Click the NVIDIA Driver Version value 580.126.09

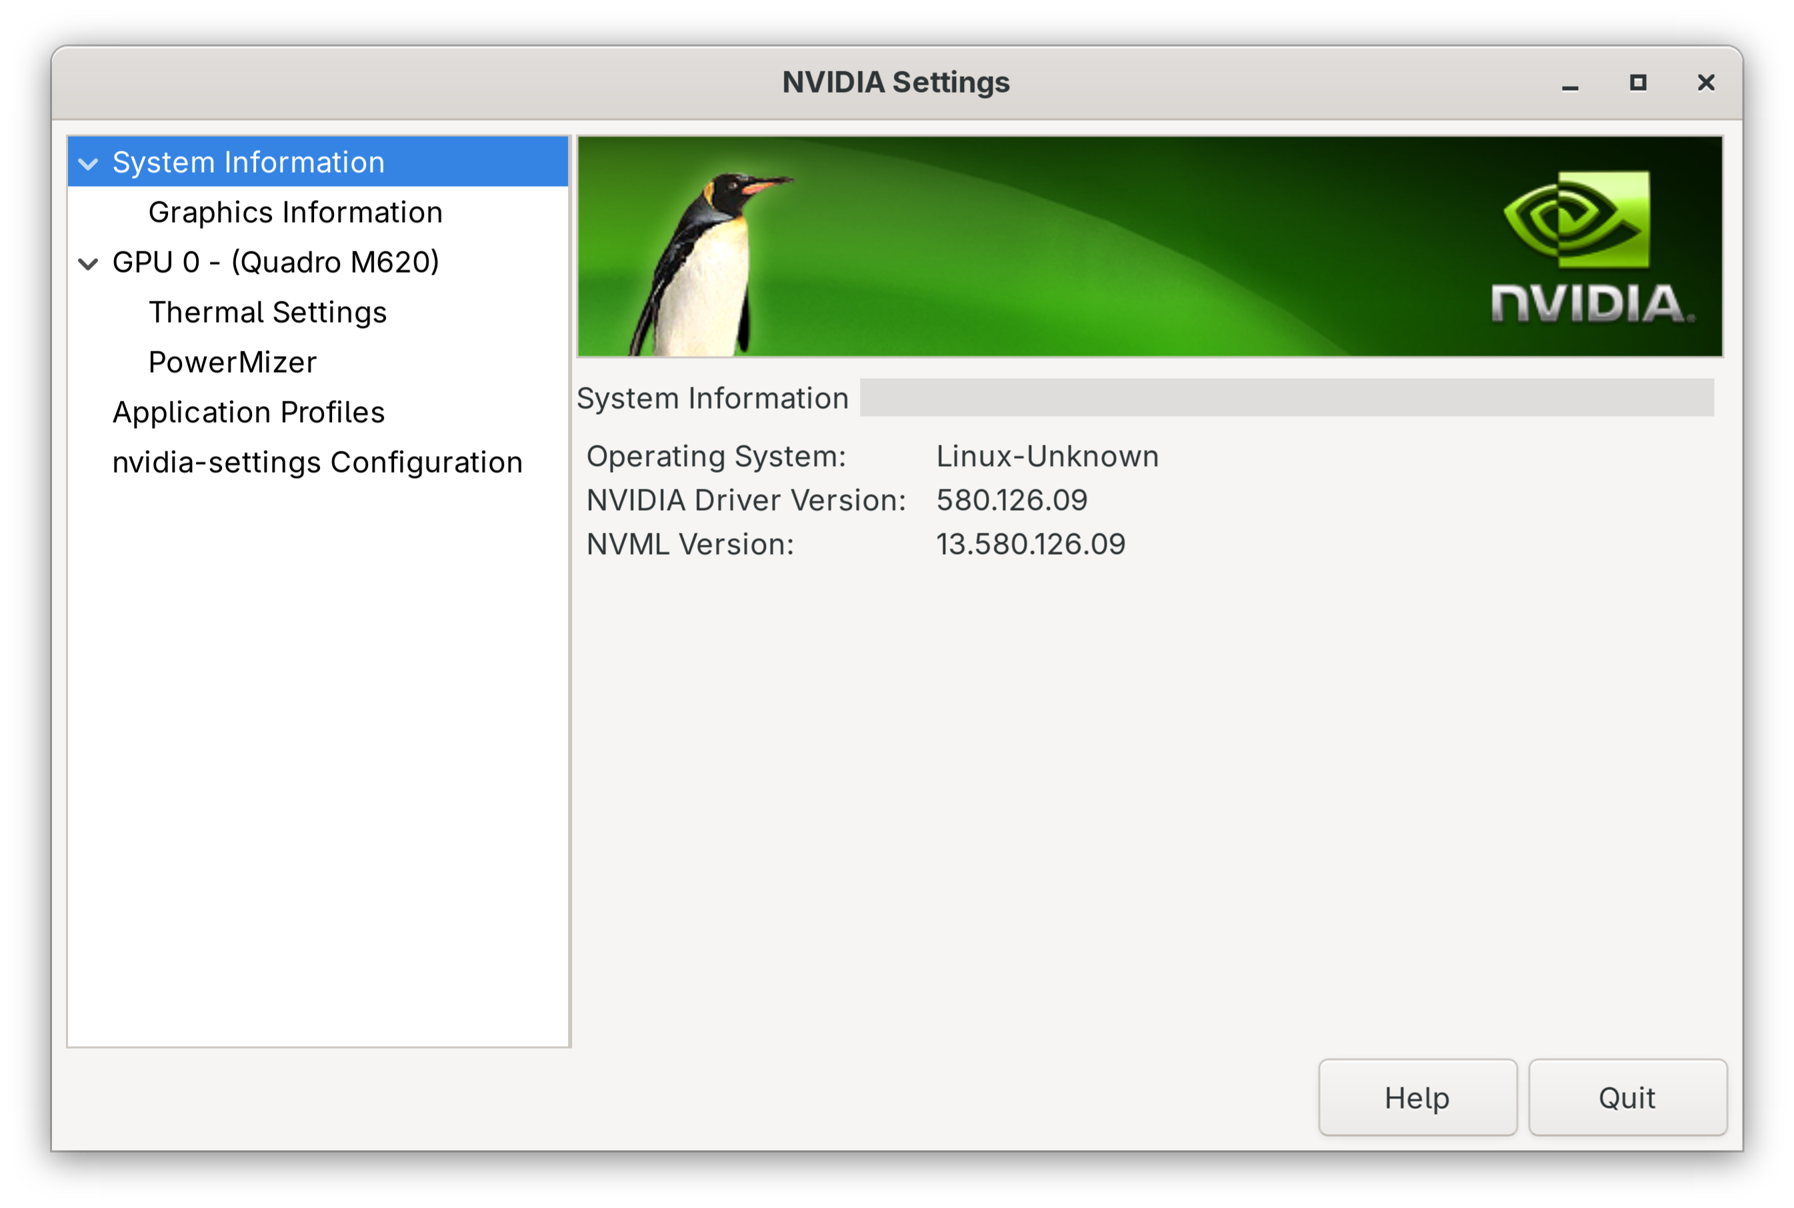pyautogui.click(x=1011, y=501)
